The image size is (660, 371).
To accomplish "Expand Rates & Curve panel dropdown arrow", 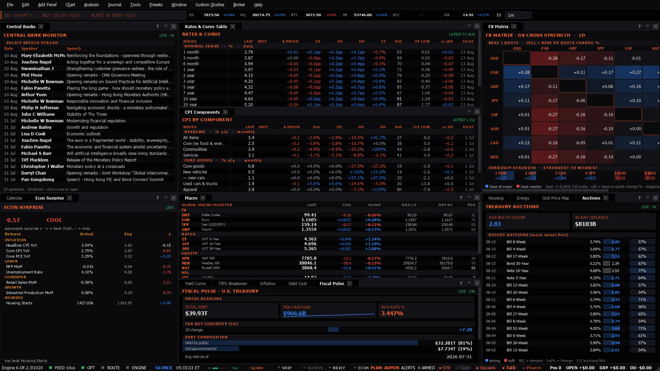I will pos(469,26).
